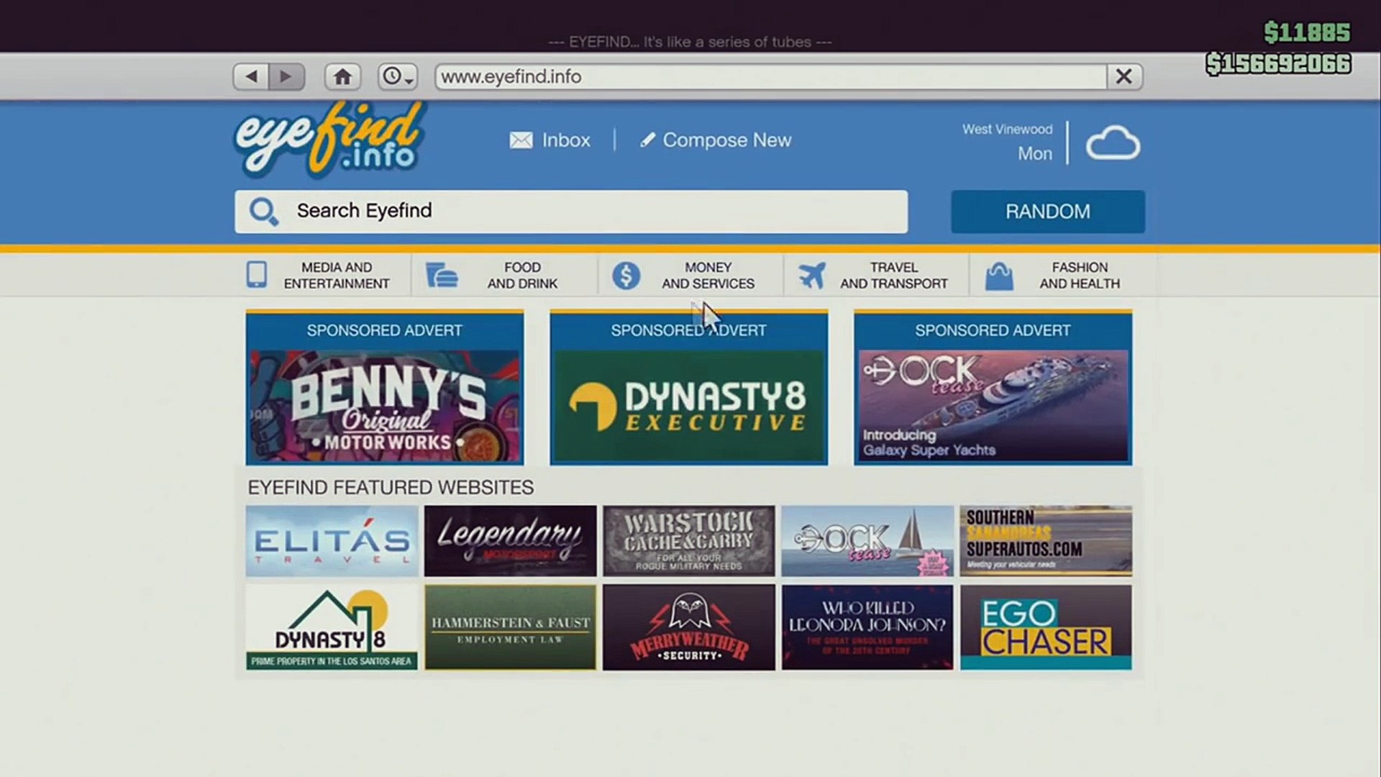Click the browser forward arrow
The width and height of the screenshot is (1381, 777).
click(286, 76)
